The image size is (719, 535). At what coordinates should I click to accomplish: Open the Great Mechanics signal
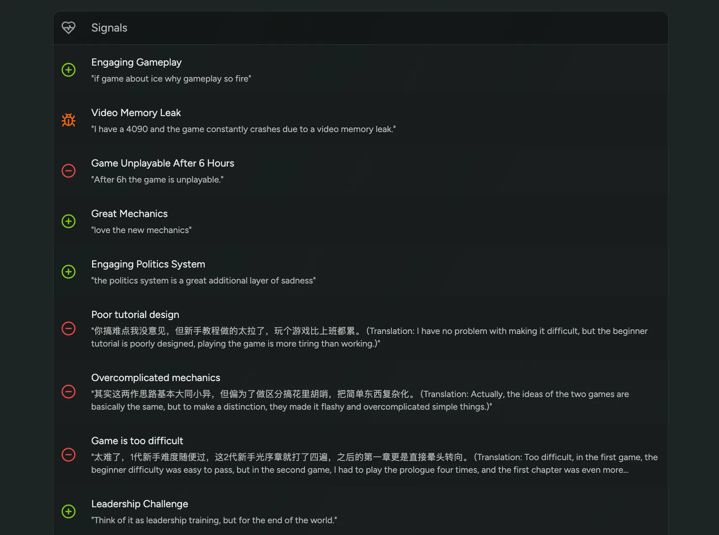130,214
